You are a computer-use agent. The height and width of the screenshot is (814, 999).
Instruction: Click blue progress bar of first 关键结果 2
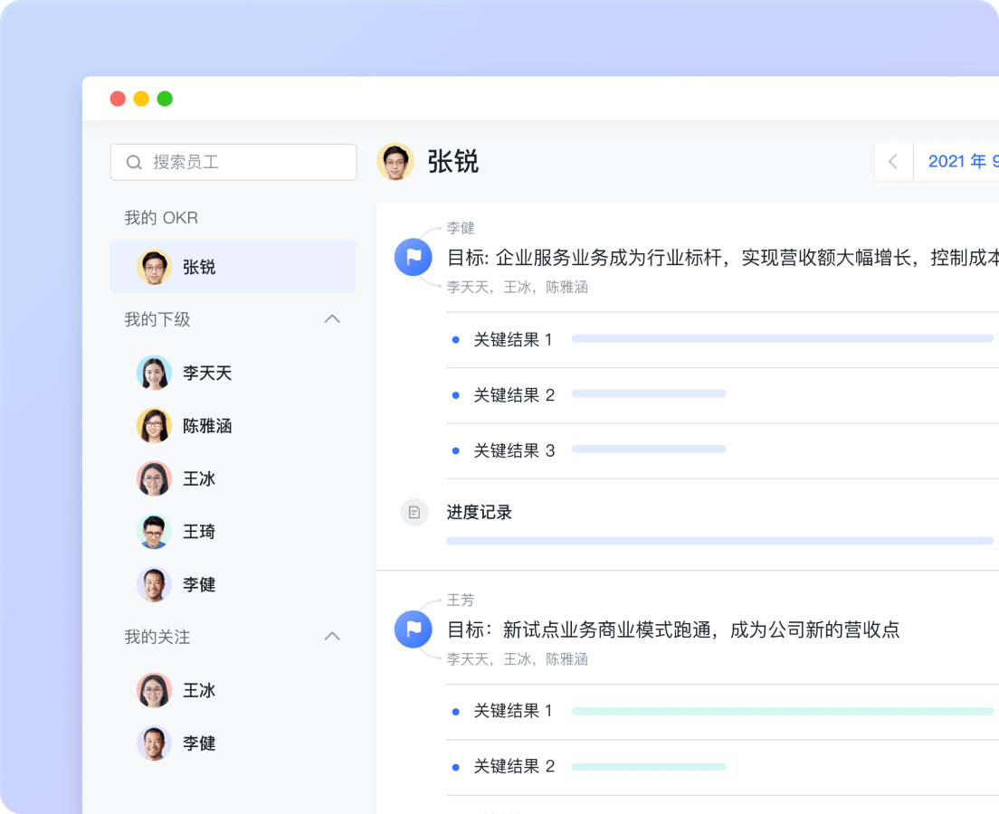click(x=649, y=393)
